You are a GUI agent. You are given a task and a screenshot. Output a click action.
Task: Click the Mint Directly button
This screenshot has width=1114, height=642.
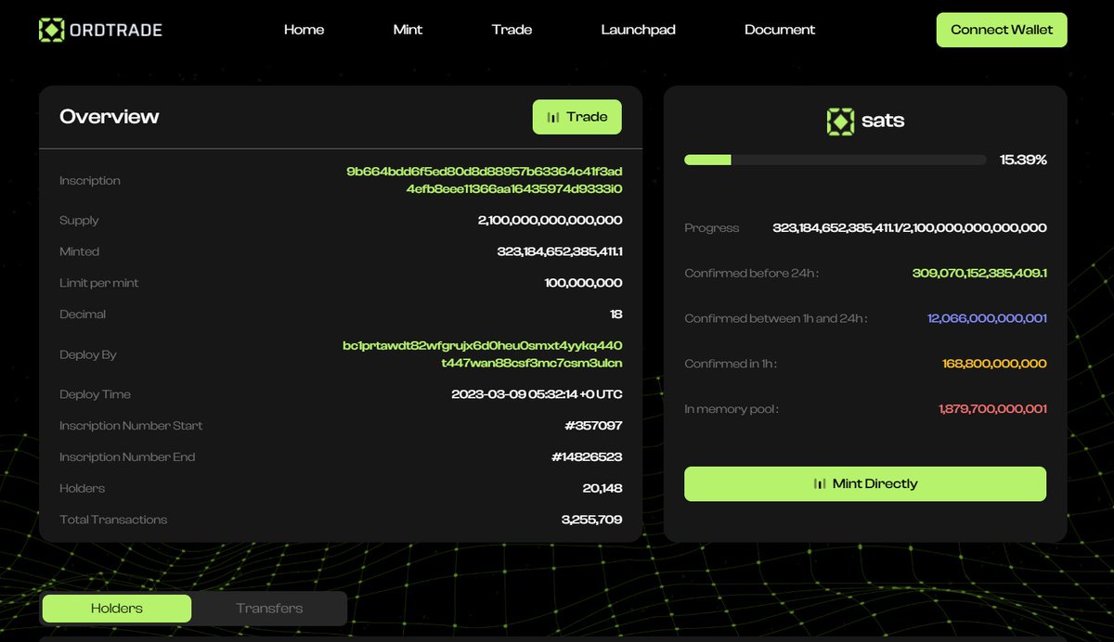click(865, 483)
